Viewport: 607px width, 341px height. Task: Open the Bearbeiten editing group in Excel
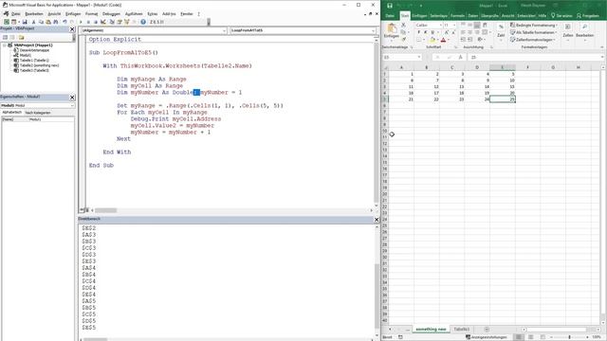click(584, 31)
